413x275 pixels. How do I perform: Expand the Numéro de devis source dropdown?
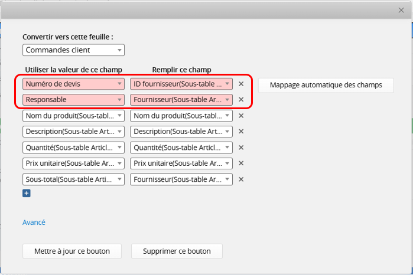(x=73, y=84)
